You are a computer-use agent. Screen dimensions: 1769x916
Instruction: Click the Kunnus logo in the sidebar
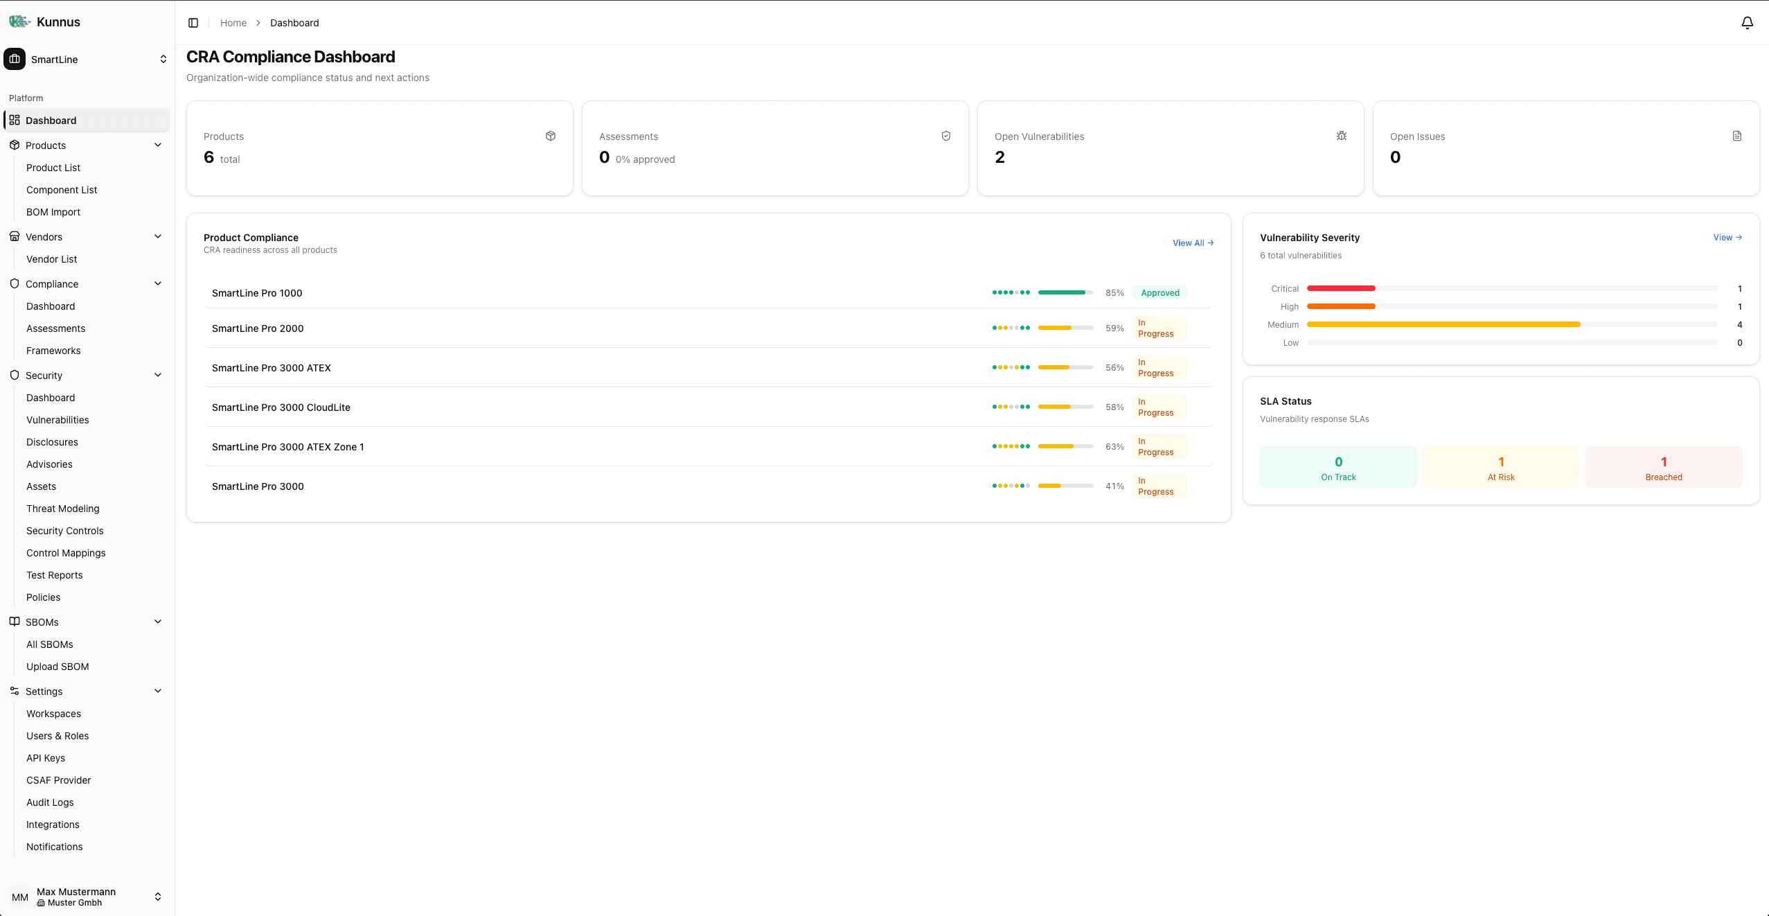(x=19, y=21)
